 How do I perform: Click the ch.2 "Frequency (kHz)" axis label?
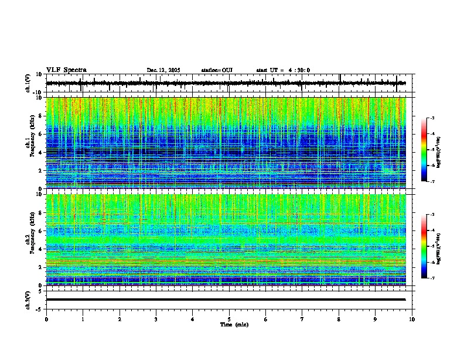click(x=33, y=233)
